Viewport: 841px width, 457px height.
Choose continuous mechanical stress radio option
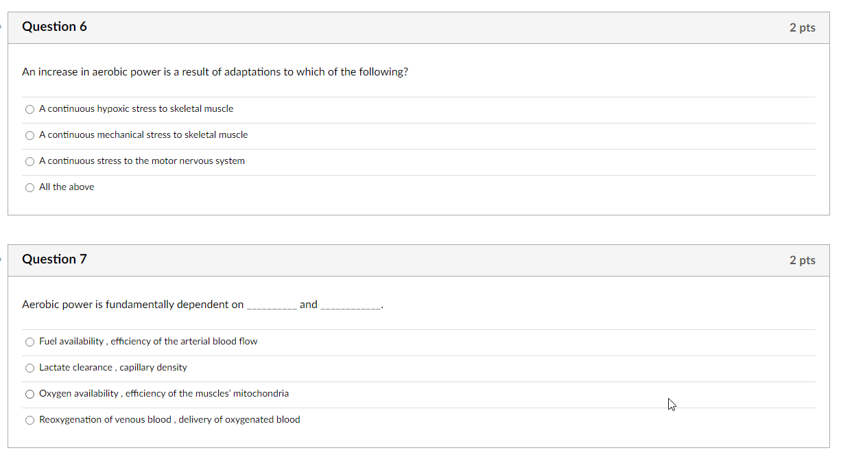[29, 135]
